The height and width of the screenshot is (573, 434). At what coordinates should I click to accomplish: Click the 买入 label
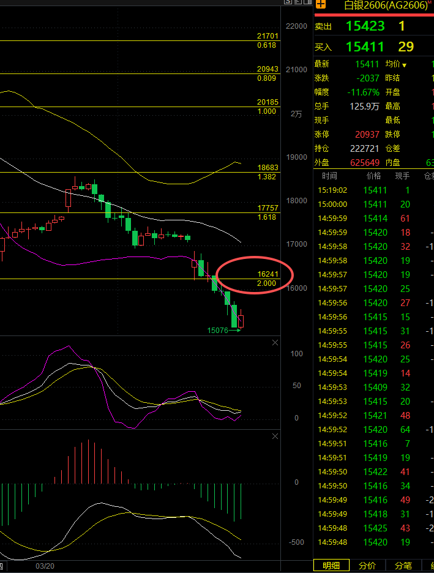coord(323,47)
